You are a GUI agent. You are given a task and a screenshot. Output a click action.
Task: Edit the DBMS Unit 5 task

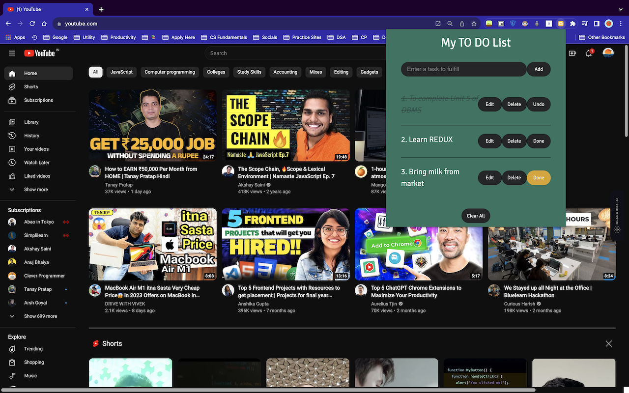[490, 104]
